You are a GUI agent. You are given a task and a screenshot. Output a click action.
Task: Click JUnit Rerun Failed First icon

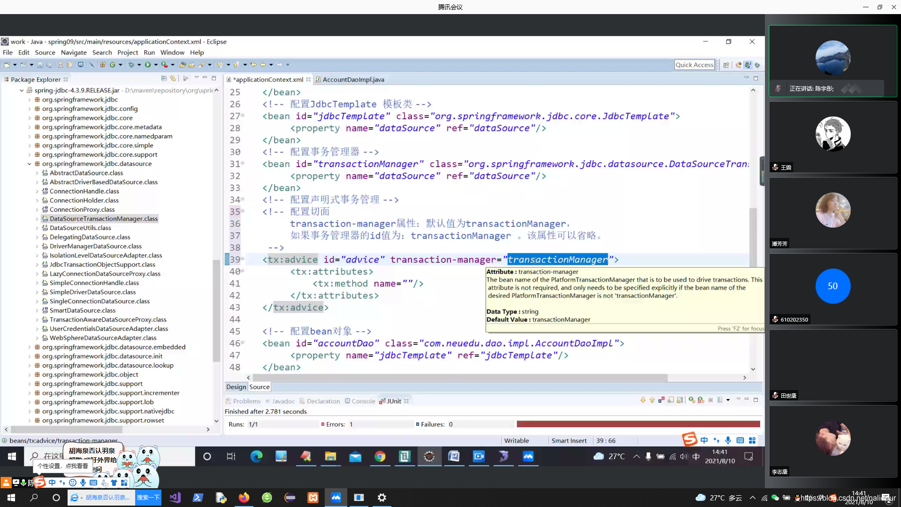pos(701,400)
